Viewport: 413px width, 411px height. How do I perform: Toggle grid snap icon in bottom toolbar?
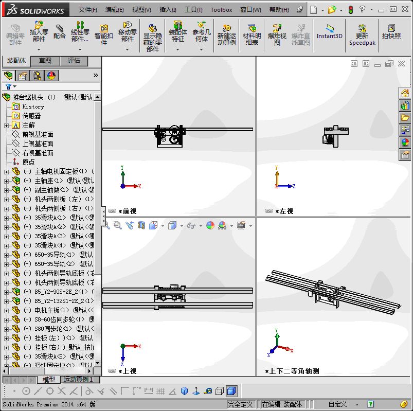(x=160, y=391)
